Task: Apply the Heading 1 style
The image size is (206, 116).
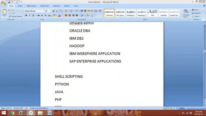Action: tap(131, 13)
